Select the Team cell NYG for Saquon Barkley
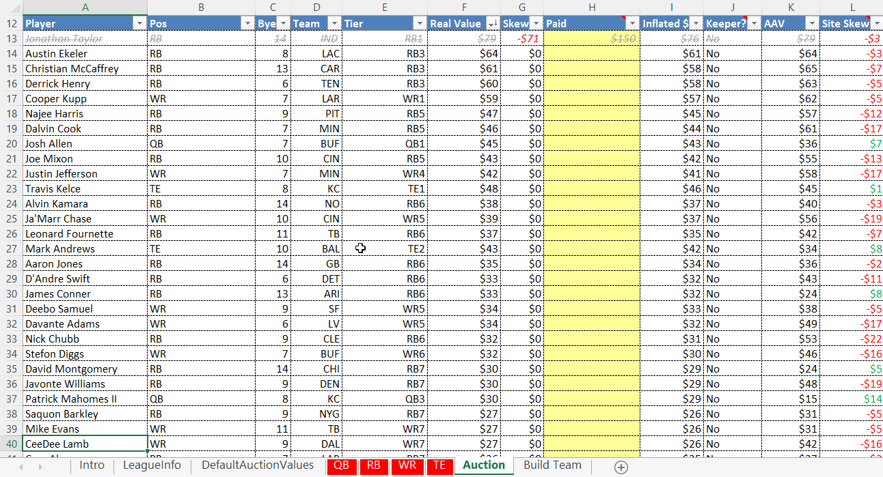Viewport: 883px width, 477px height. (x=316, y=414)
